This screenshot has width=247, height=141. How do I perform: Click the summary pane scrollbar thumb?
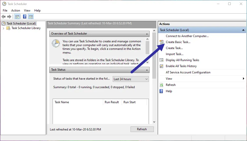[154, 55]
